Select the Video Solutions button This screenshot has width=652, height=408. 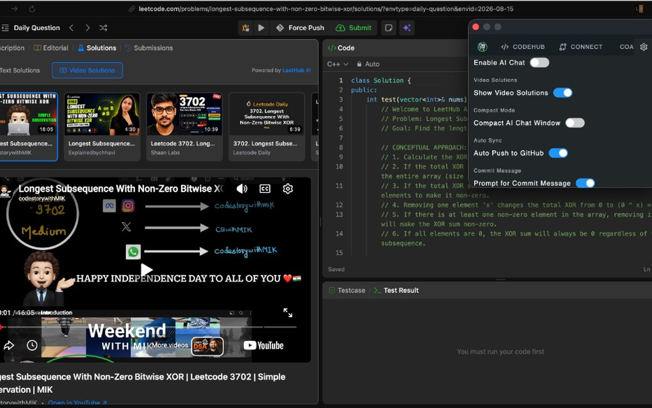pos(87,70)
